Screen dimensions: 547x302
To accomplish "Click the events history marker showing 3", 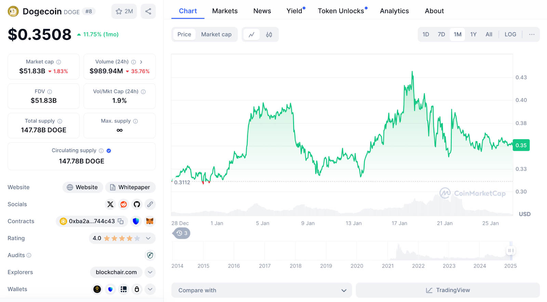I will [x=182, y=233].
